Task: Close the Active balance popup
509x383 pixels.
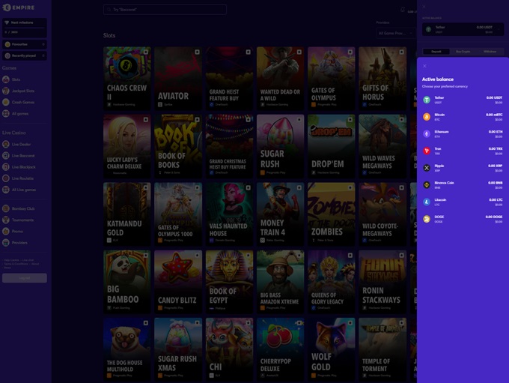Action: [424, 66]
